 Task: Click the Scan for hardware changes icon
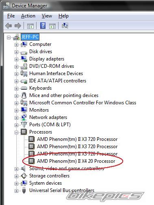65,26
